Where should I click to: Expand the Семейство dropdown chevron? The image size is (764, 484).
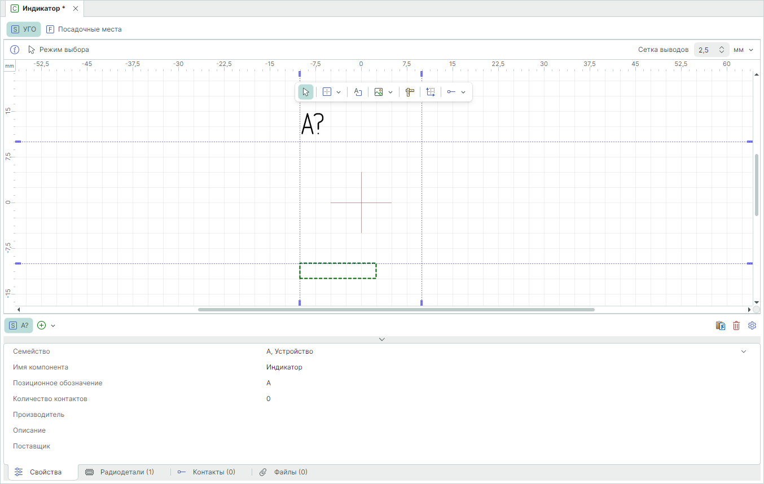coord(743,351)
